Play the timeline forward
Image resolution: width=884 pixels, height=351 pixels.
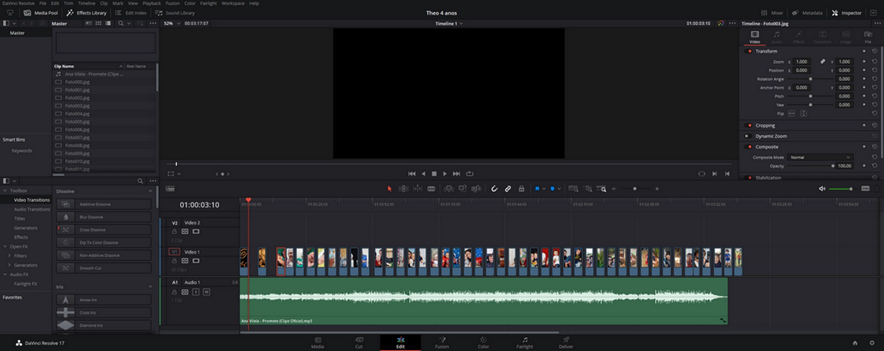(x=445, y=174)
